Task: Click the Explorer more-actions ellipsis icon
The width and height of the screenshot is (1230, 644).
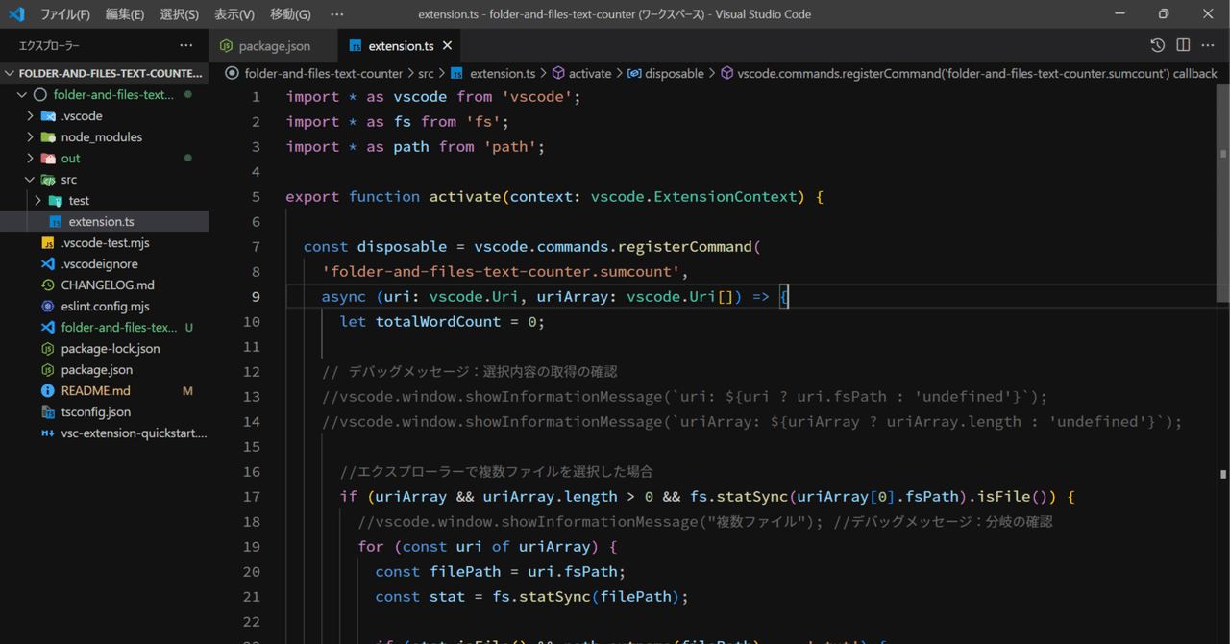Action: click(x=185, y=45)
